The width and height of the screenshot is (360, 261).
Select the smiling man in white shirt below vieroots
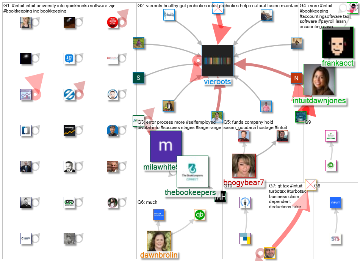217,117
